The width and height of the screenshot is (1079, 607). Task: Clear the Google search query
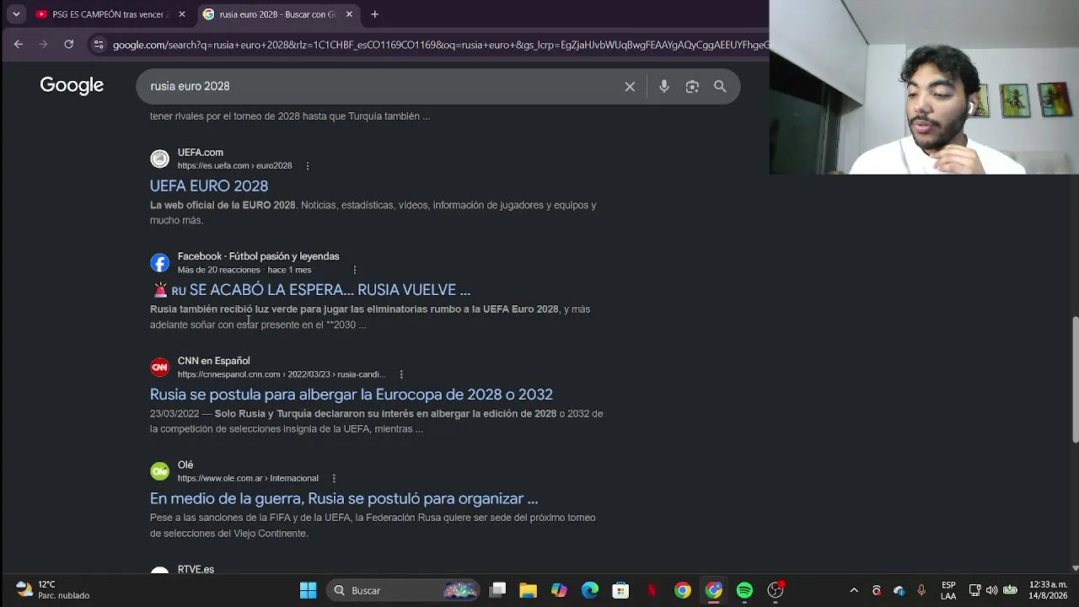click(x=630, y=86)
